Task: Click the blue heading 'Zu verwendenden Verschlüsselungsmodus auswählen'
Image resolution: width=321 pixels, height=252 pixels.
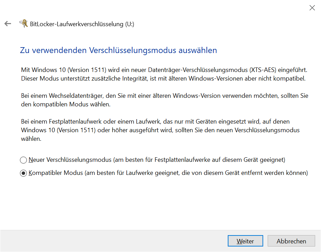Action: pos(119,50)
